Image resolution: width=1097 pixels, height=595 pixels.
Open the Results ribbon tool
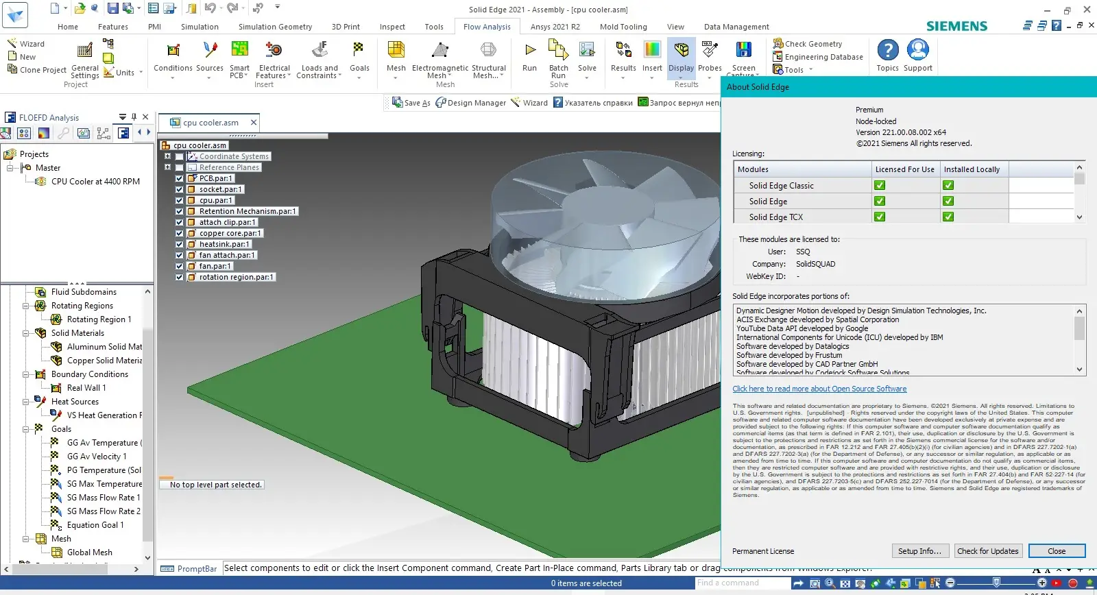623,60
